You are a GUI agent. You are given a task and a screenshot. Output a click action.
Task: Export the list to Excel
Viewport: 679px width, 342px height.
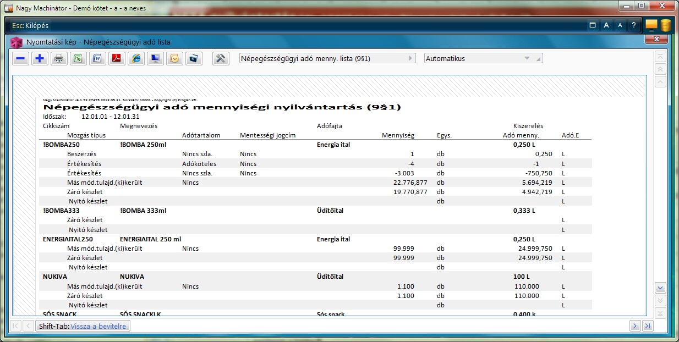(78, 59)
